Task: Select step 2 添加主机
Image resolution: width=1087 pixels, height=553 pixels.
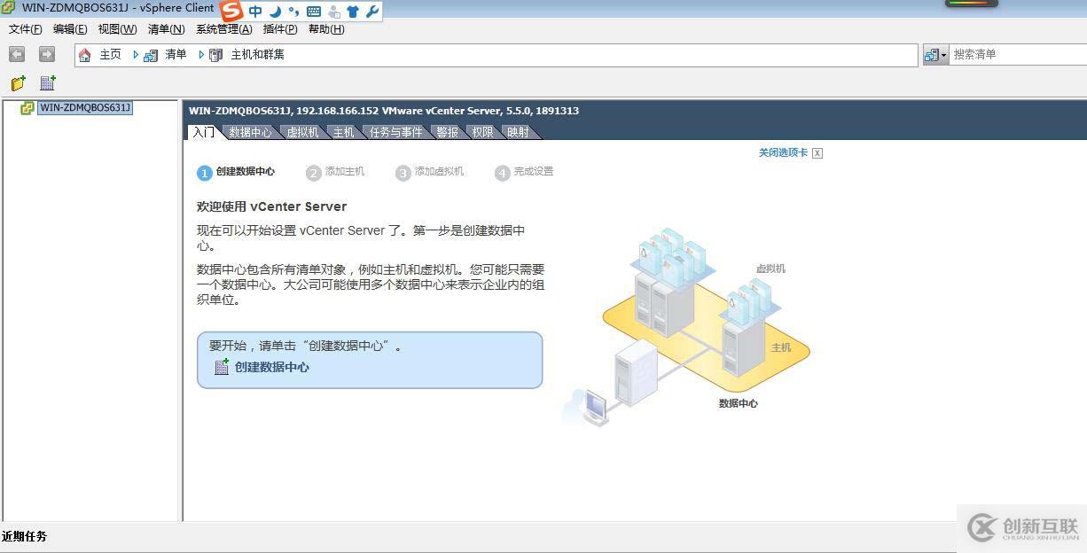Action: pyautogui.click(x=335, y=172)
